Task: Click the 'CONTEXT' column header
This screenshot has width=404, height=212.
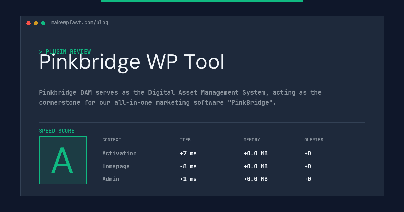Action: point(112,140)
